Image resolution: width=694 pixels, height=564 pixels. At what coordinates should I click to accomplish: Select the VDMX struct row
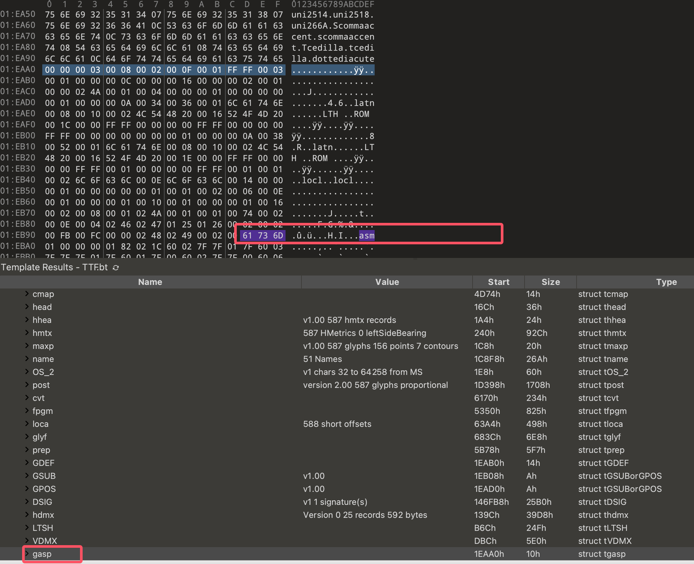[x=45, y=541]
